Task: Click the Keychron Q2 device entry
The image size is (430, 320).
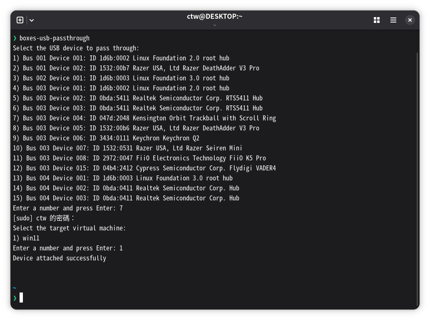Action: (106, 138)
